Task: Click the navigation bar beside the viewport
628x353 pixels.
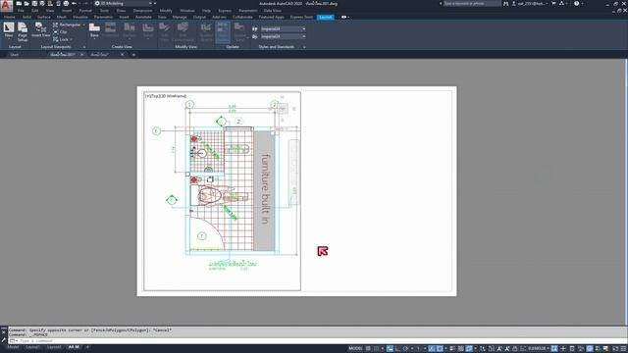Action: (293, 173)
